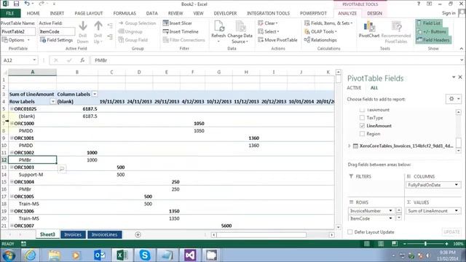This screenshot has width=466, height=262.
Task: Open File Explorer from taskbar
Action: tap(54, 255)
